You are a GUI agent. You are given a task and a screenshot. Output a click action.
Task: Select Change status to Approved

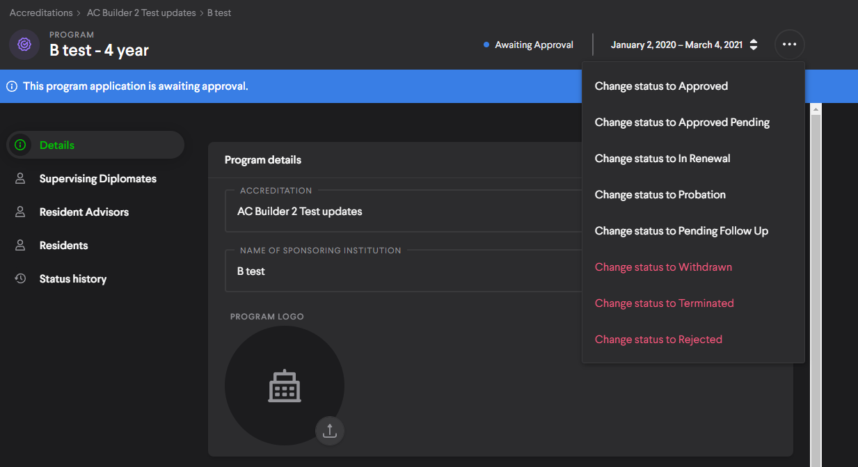(661, 86)
